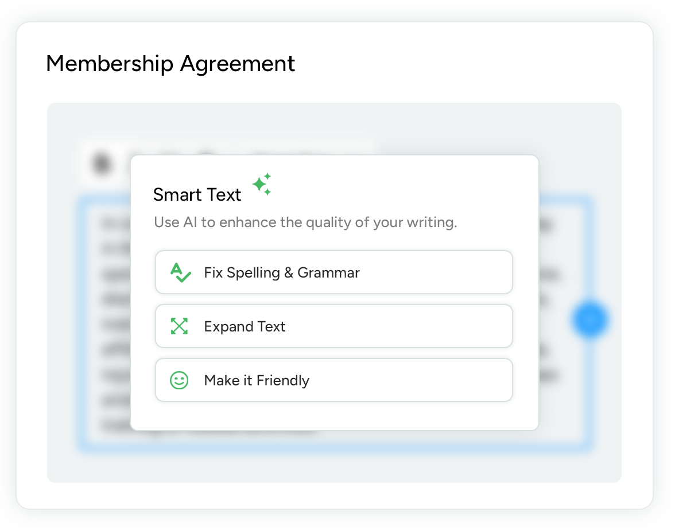This screenshot has height=531, width=675.
Task: Click the Membership Agreement title
Action: click(x=170, y=63)
